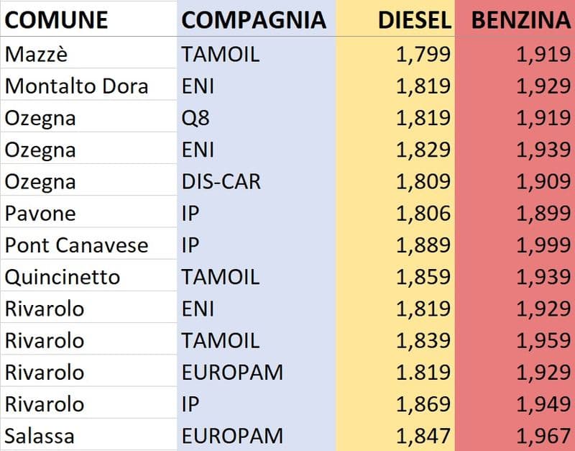Select EUROPAM cell in Salassa row
Screen dimensions: 575x451
(x=231, y=435)
